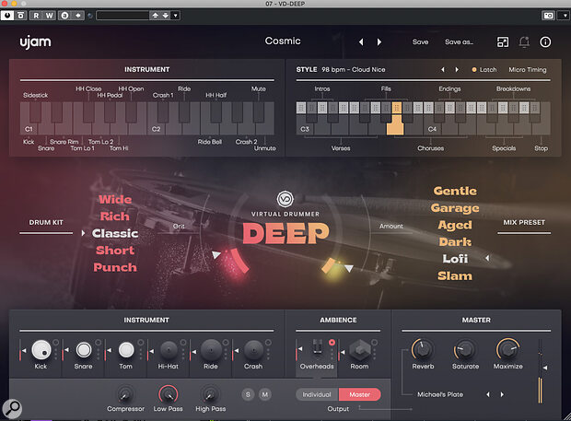Select previous reverb before Michael's Plate
The image size is (571, 421).
(x=488, y=394)
